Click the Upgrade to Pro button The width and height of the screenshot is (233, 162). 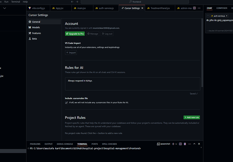click(x=75, y=34)
